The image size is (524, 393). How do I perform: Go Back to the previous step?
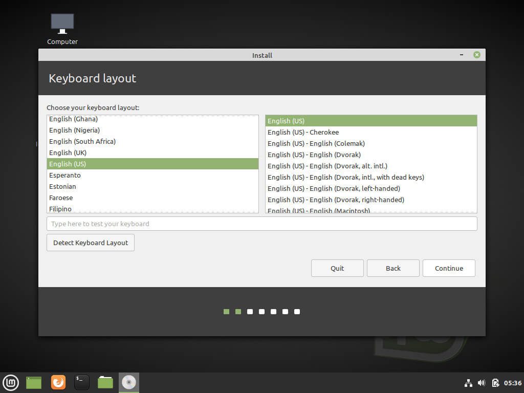click(393, 268)
